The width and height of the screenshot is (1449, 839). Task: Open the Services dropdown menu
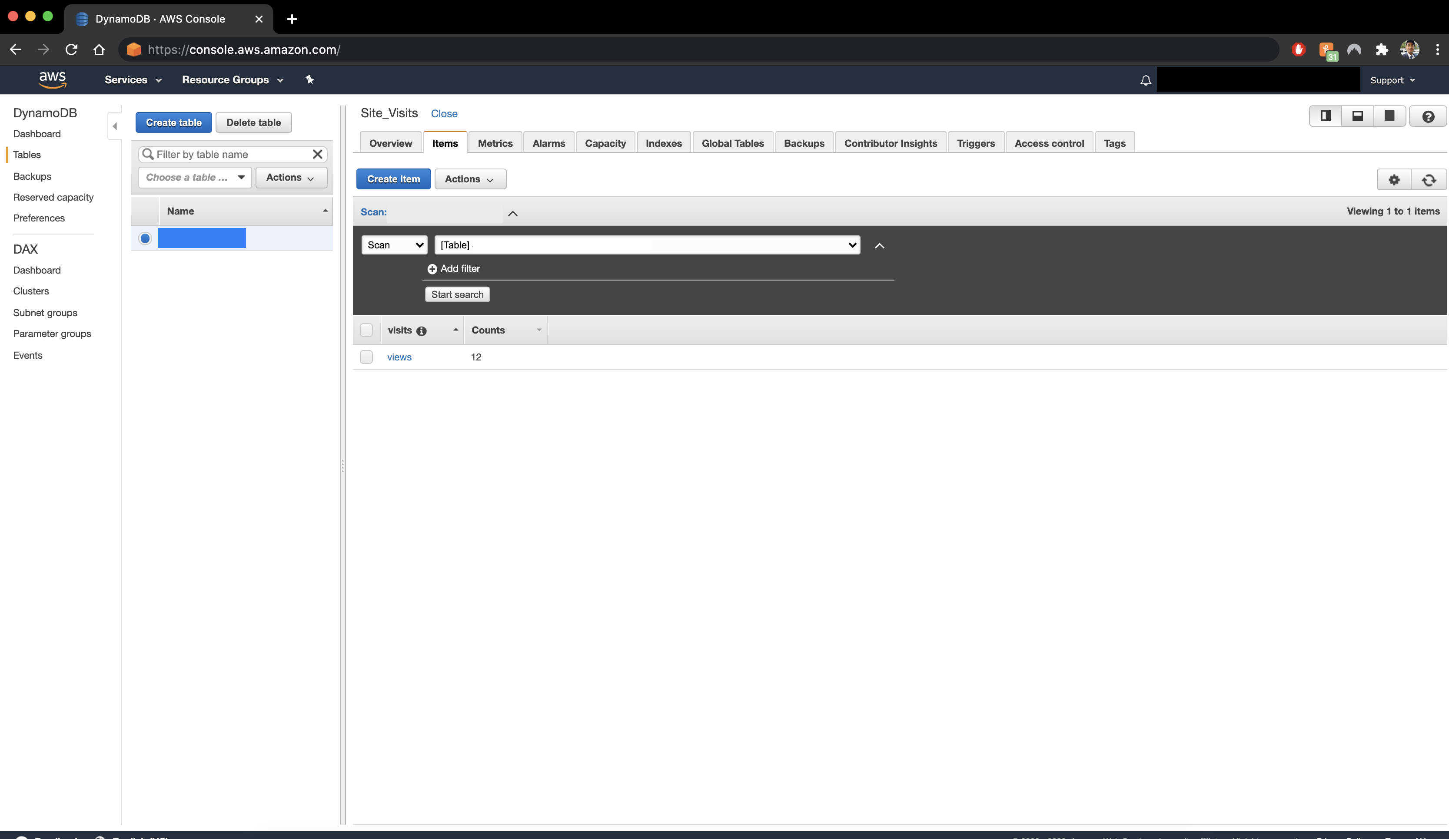click(x=133, y=80)
